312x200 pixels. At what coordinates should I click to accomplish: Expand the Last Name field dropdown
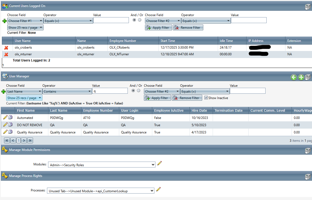24,92
